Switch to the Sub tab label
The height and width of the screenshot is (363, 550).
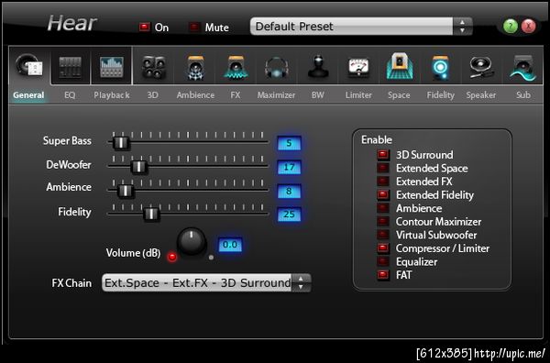(523, 95)
